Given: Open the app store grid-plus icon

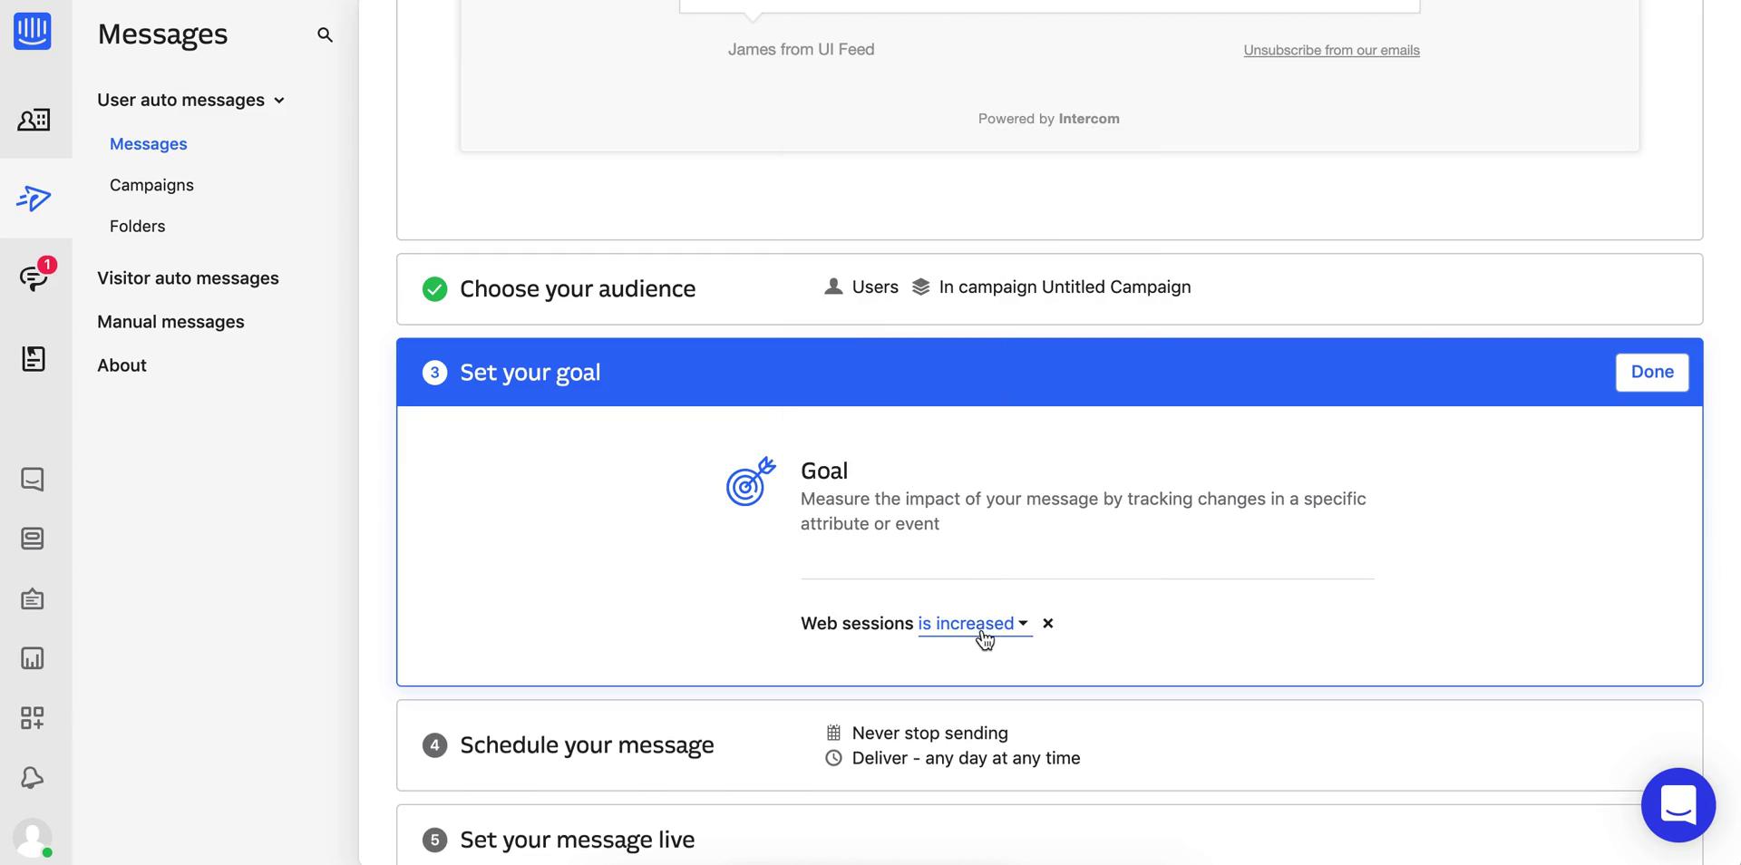Looking at the screenshot, I should [33, 718].
